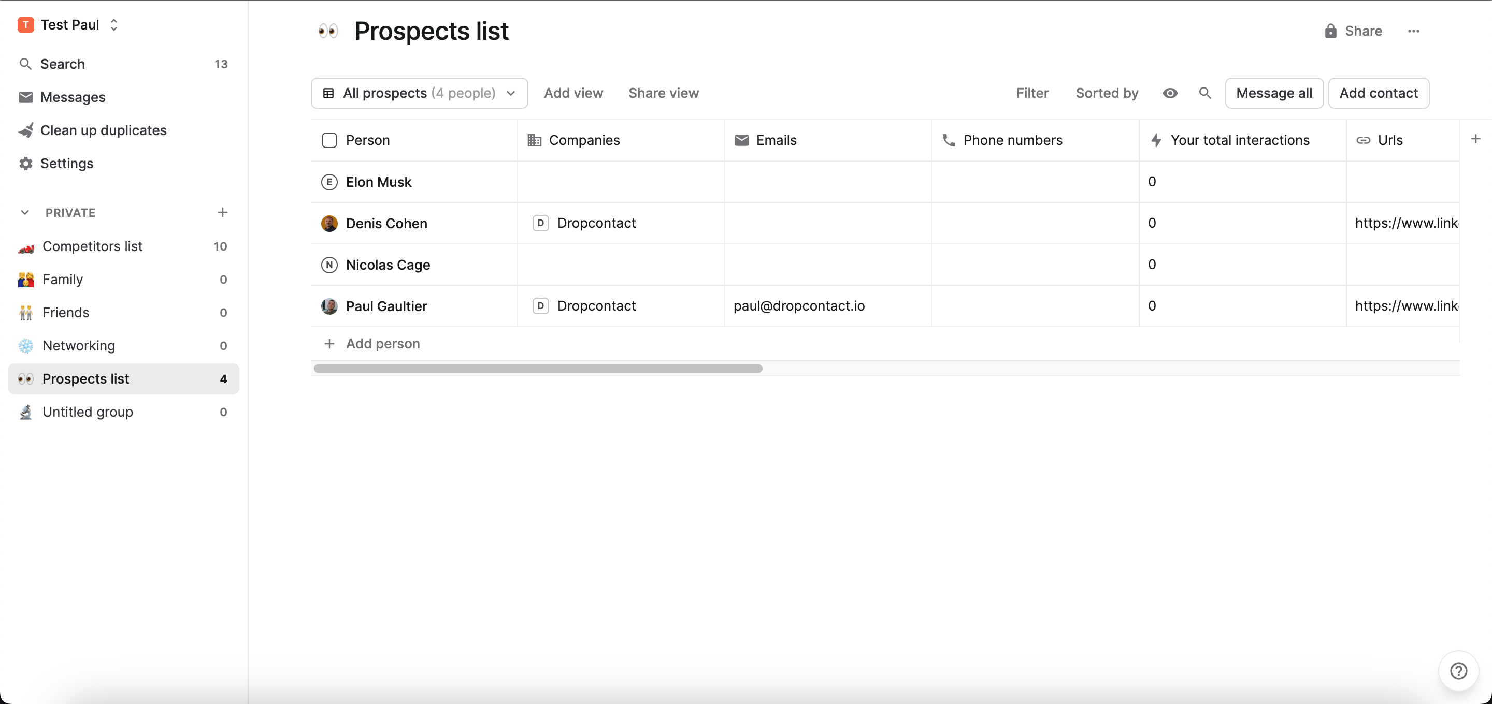Open the Competitors list group
1492x704 pixels.
(92, 246)
